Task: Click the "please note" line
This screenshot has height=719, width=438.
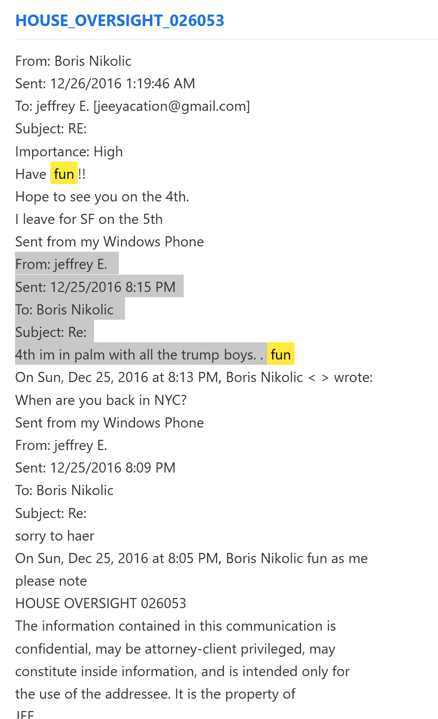Action: click(51, 581)
